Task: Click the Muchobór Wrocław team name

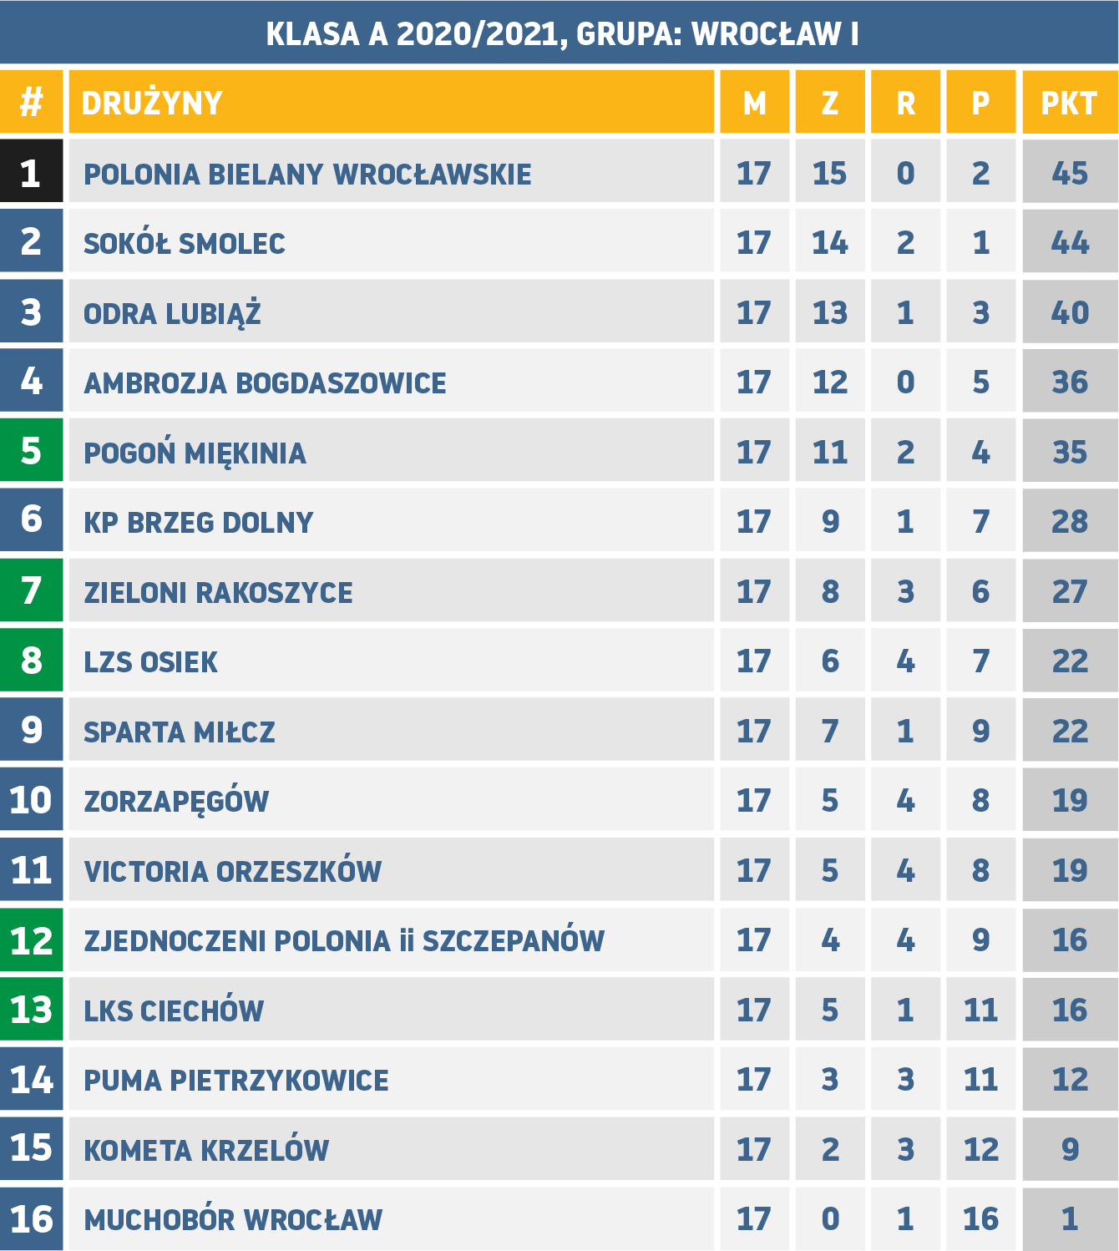Action: point(233,1219)
